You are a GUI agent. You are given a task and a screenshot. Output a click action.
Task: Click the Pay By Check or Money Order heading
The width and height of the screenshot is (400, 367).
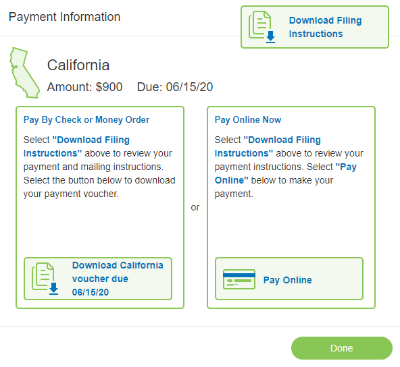(x=86, y=119)
